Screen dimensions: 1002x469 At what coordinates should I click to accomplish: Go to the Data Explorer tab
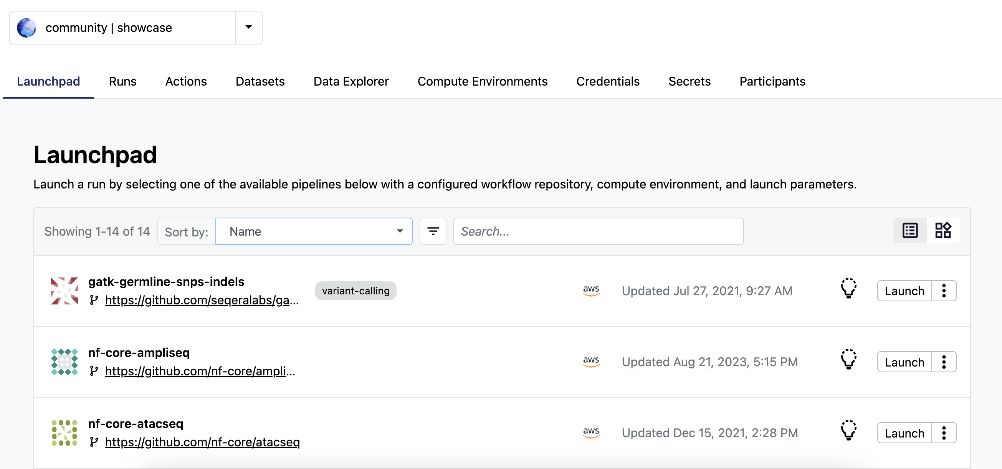351,81
